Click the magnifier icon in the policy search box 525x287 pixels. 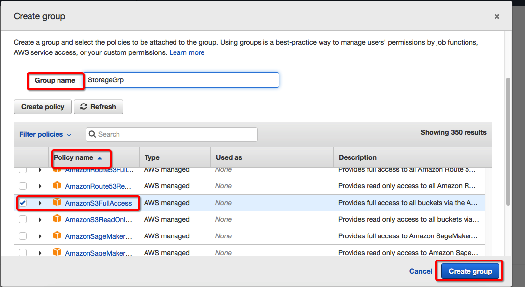pos(93,134)
